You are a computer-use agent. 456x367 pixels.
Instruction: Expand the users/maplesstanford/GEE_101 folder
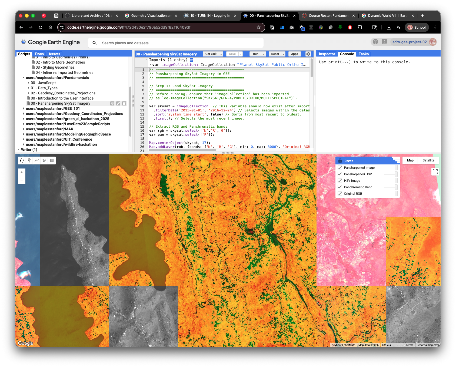tap(24, 108)
